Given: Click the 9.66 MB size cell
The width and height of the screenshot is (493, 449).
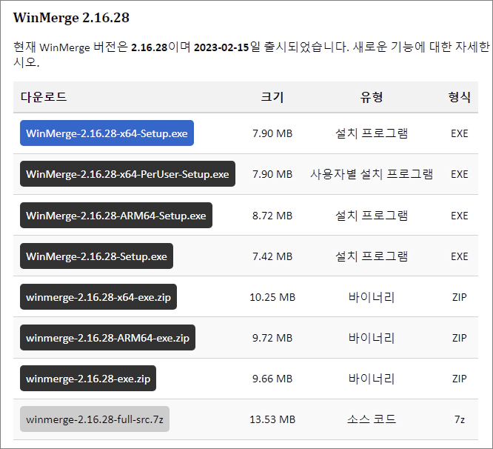Looking at the screenshot, I should click(272, 379).
